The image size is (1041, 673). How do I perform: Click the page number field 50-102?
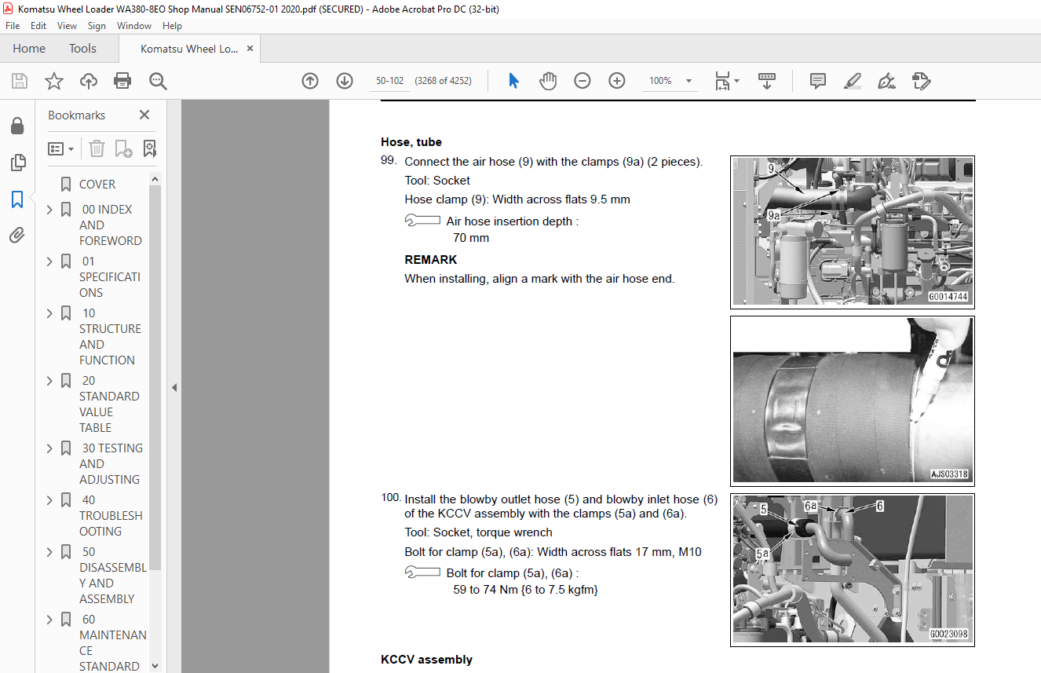[x=390, y=81]
